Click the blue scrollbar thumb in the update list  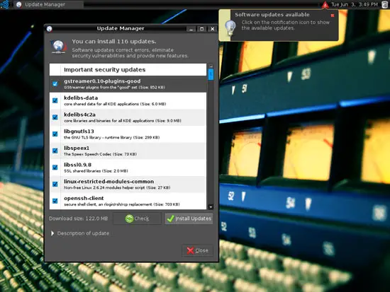point(211,74)
